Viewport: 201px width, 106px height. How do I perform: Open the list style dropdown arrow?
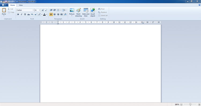pos(61,10)
